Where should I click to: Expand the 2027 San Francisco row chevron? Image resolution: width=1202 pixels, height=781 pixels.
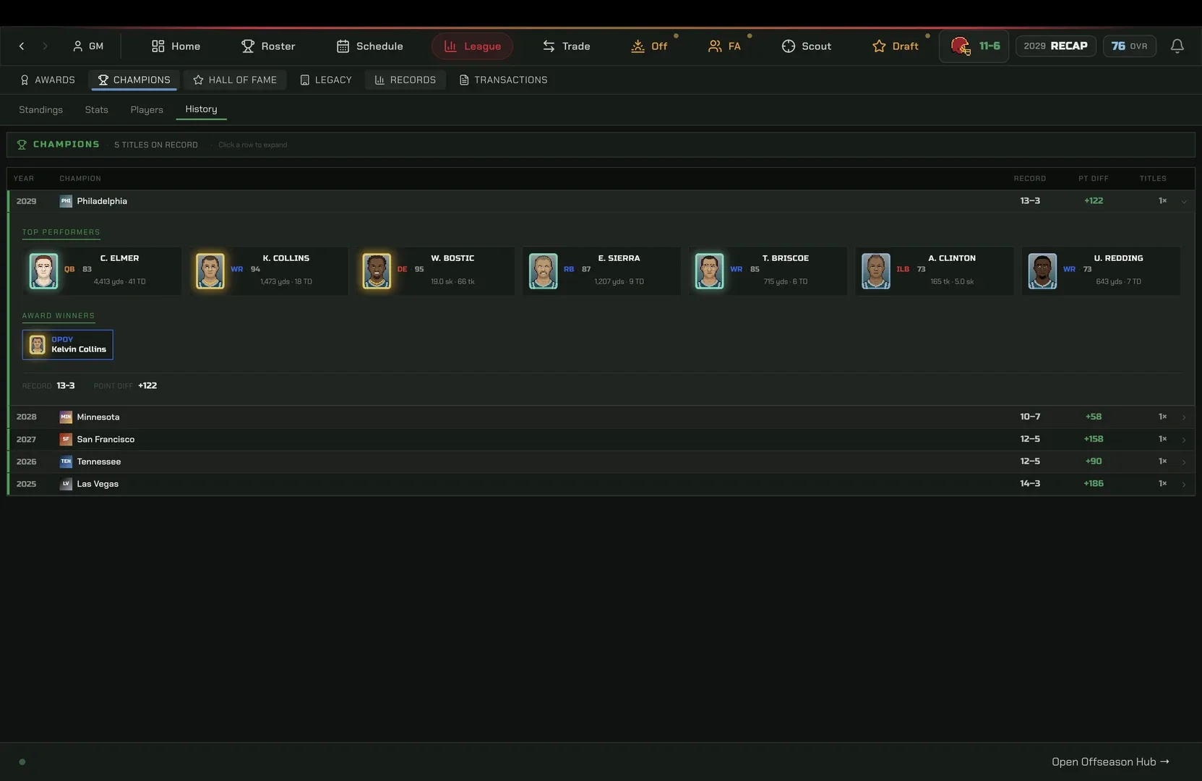tap(1184, 440)
